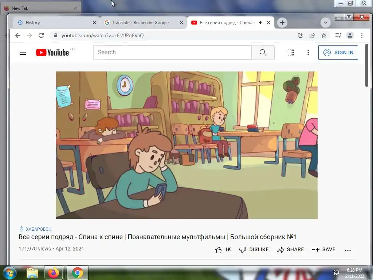373x280 pixels.
Task: Click SAVE to add to a playlist
Action: coord(323,249)
